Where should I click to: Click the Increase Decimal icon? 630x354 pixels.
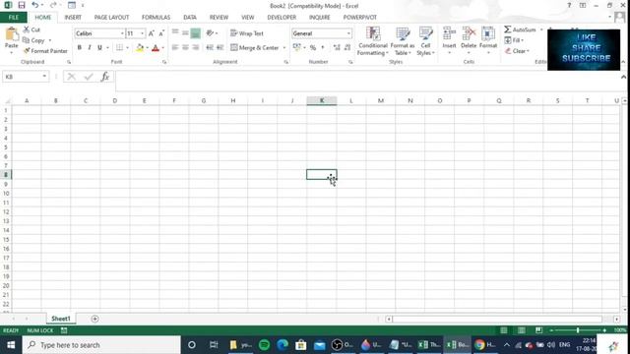click(337, 48)
